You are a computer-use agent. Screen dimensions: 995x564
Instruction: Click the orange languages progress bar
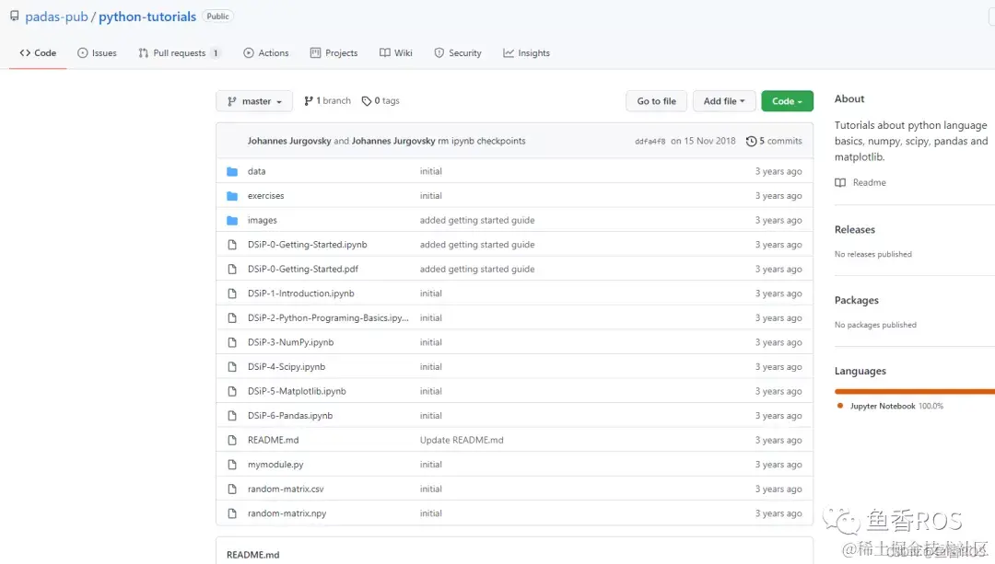tap(915, 392)
